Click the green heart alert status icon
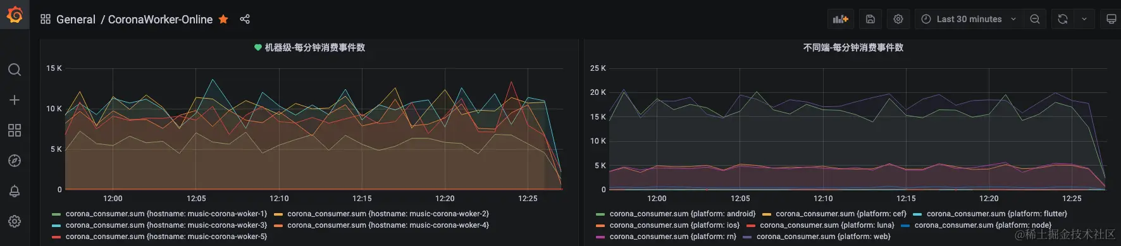The height and width of the screenshot is (246, 1121). coord(258,47)
